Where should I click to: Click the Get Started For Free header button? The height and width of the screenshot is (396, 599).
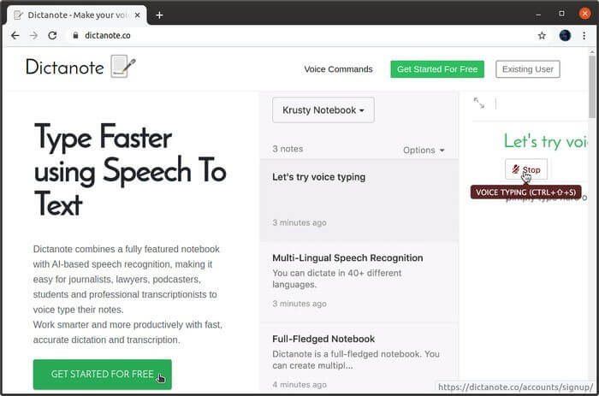click(437, 69)
